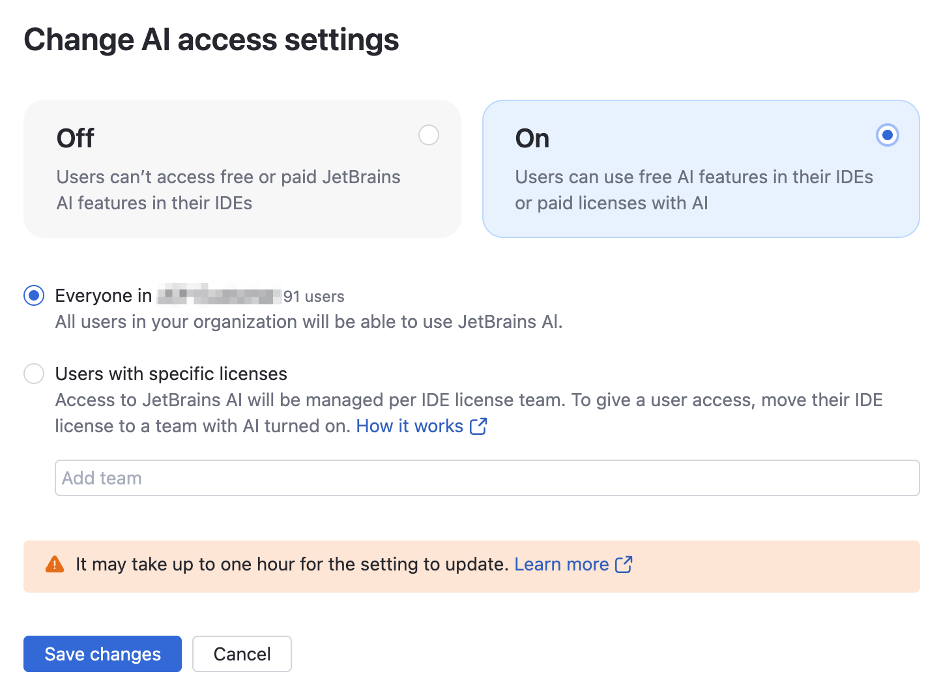This screenshot has height=695, width=941.
Task: Open the 'Learn more' page about setting updates
Action: click(562, 565)
